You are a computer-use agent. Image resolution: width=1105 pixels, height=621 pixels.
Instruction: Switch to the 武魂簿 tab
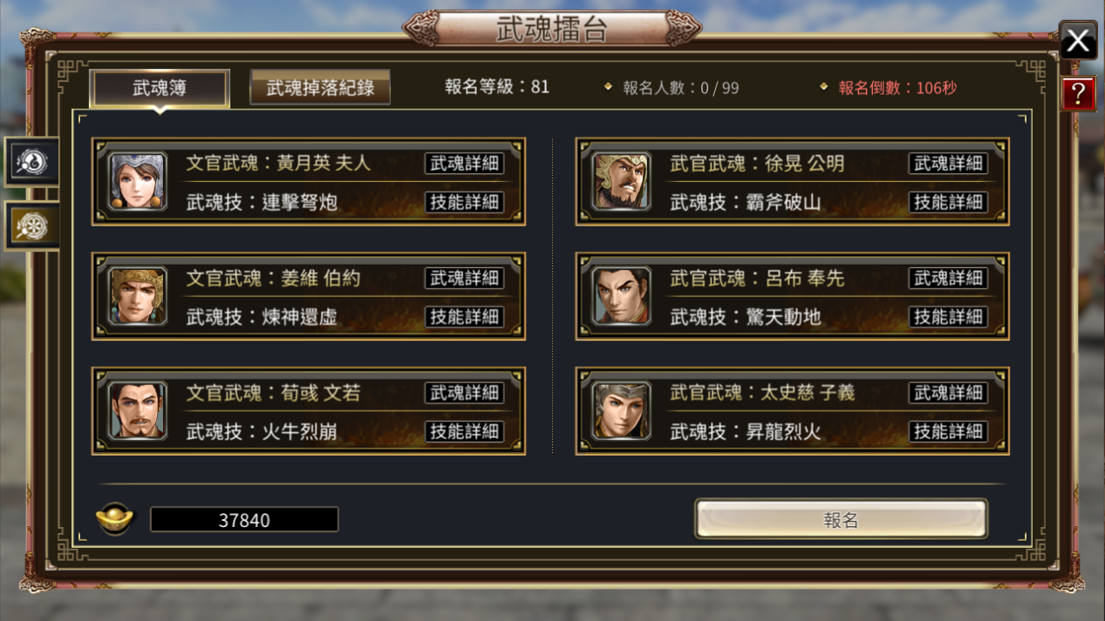click(160, 88)
